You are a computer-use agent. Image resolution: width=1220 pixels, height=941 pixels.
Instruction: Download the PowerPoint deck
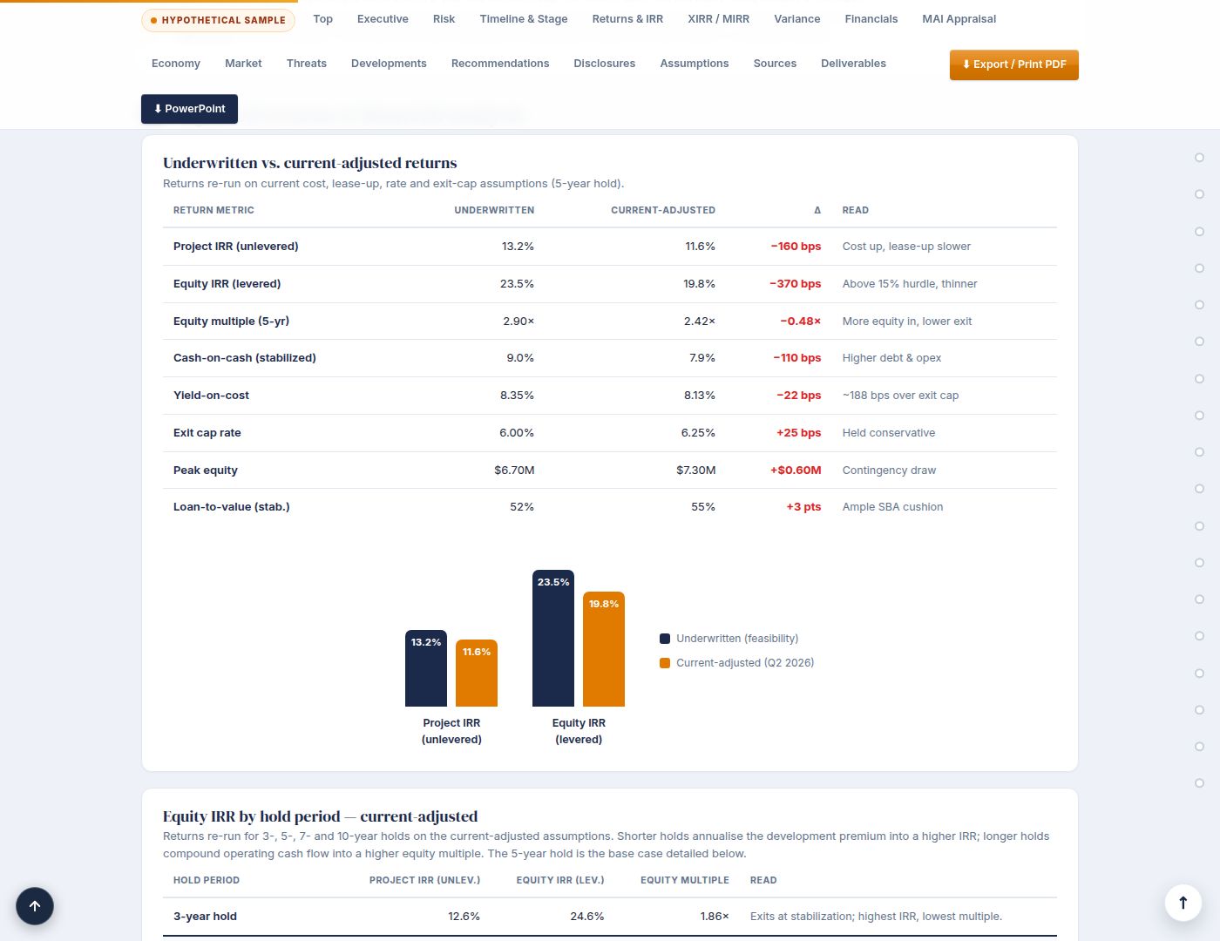pyautogui.click(x=189, y=109)
